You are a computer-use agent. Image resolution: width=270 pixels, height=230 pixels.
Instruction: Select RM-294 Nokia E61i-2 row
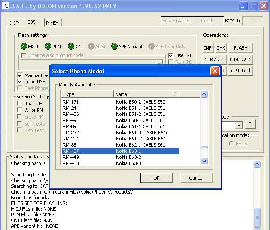[x=120, y=139]
